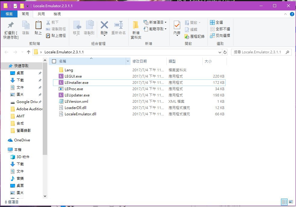Click the 刪除 delete X icon

coord(104,25)
